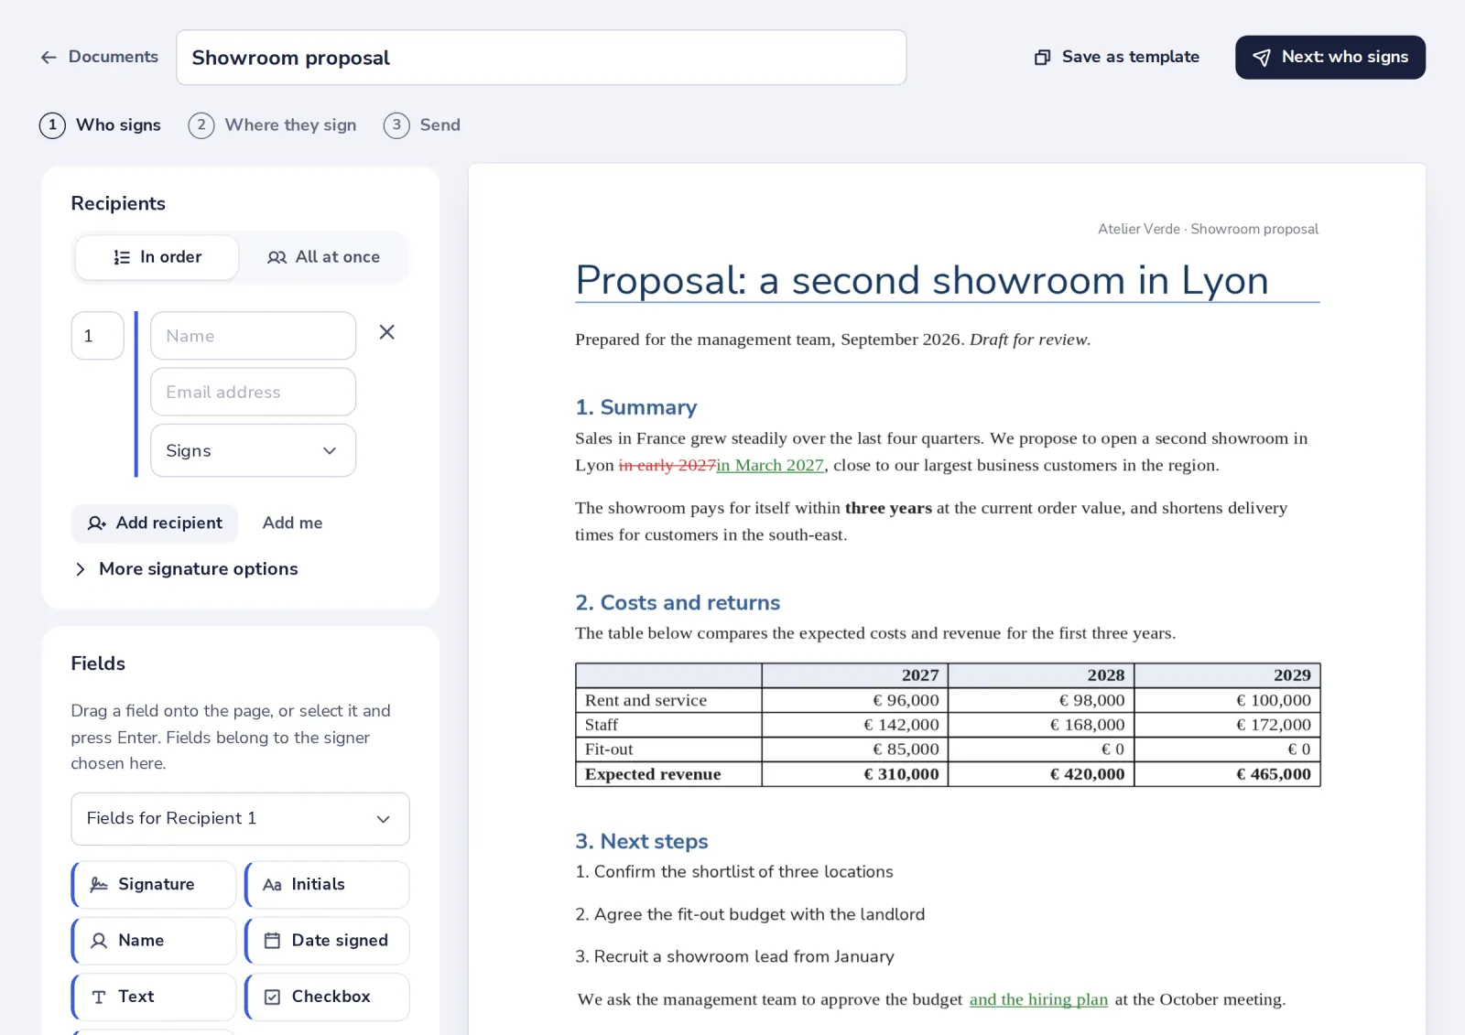Viewport: 1465px width, 1035px height.
Task: Select the Text field tile
Action: click(154, 997)
